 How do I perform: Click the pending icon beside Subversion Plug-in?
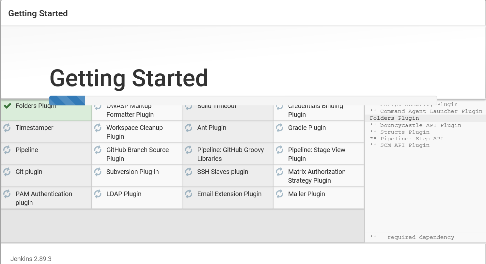coord(98,172)
